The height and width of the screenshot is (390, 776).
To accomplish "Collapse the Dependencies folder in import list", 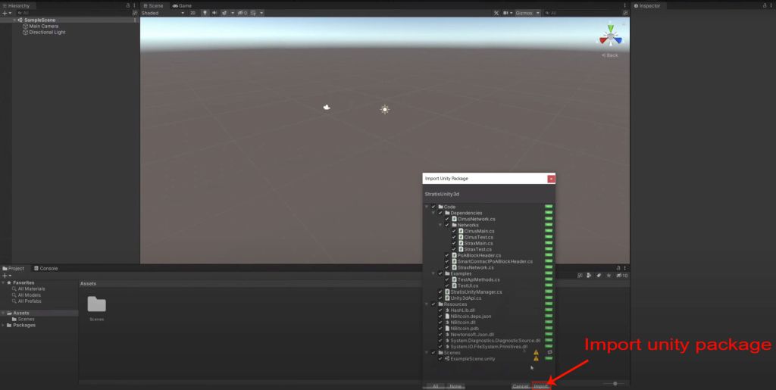I will [x=434, y=213].
